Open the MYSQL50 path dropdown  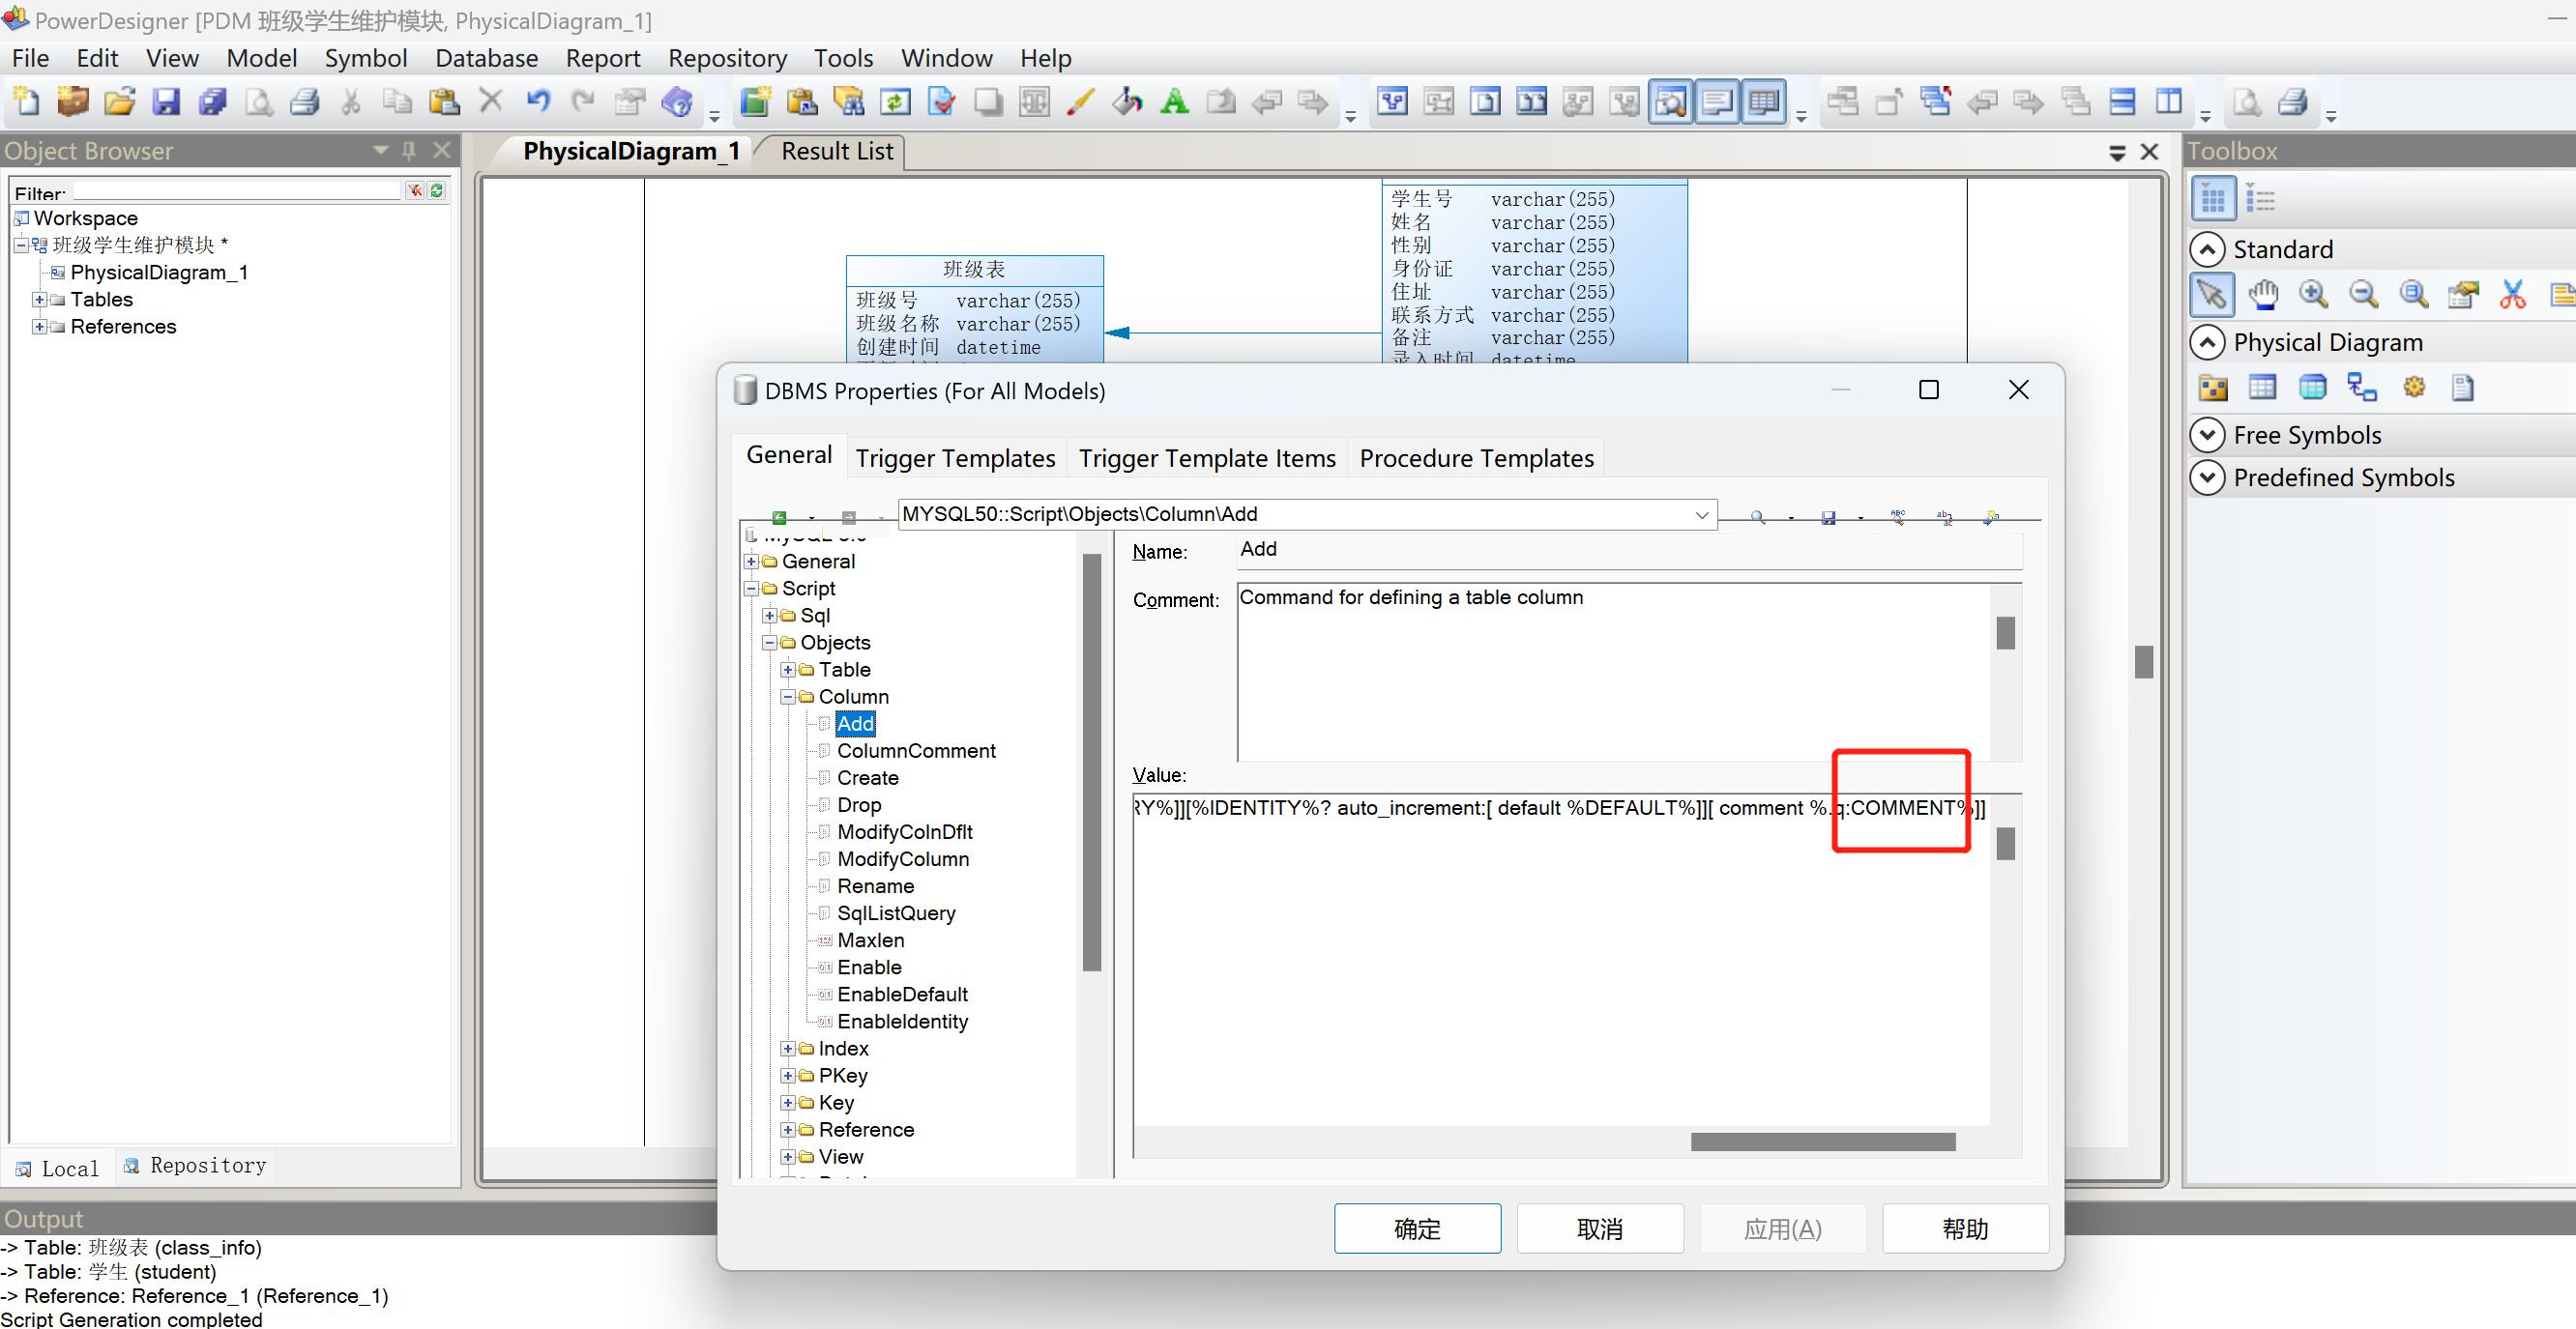(1701, 514)
